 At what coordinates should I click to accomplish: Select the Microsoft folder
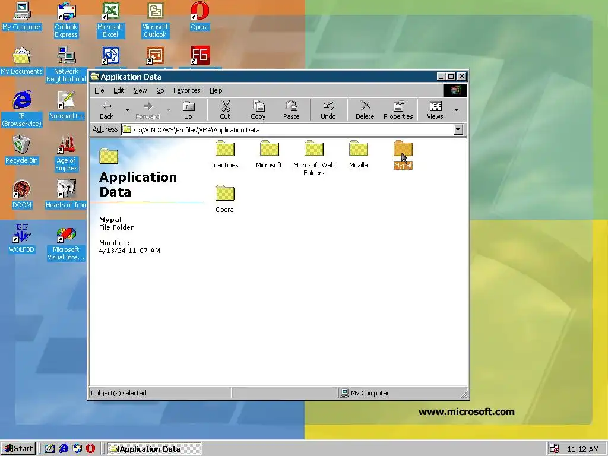click(x=269, y=154)
